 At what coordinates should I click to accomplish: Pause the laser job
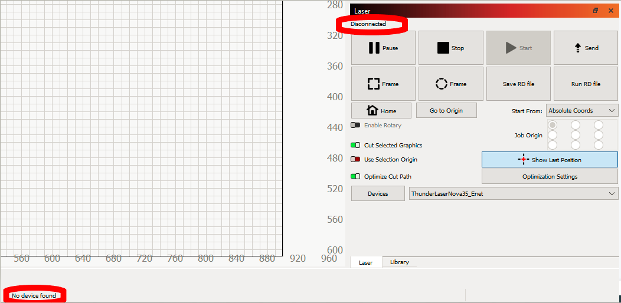tap(383, 48)
